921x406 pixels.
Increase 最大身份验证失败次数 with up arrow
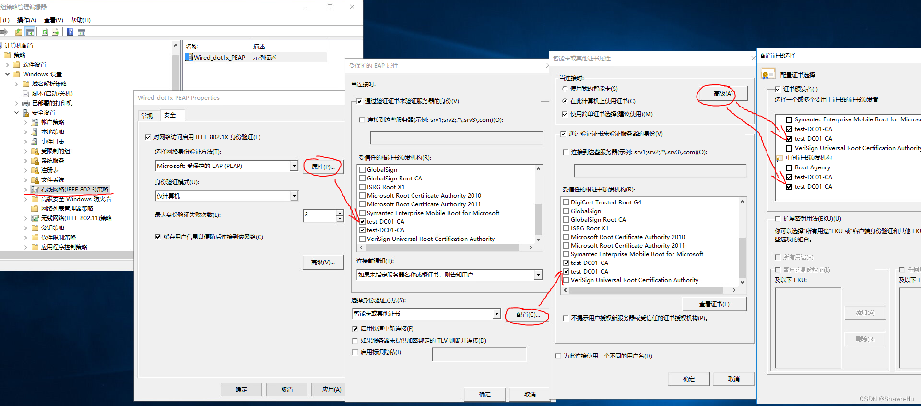click(x=340, y=213)
